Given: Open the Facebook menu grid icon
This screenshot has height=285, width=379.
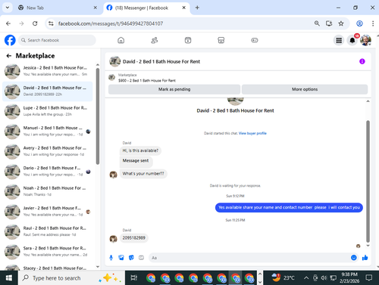Looking at the screenshot, I should coord(339,40).
